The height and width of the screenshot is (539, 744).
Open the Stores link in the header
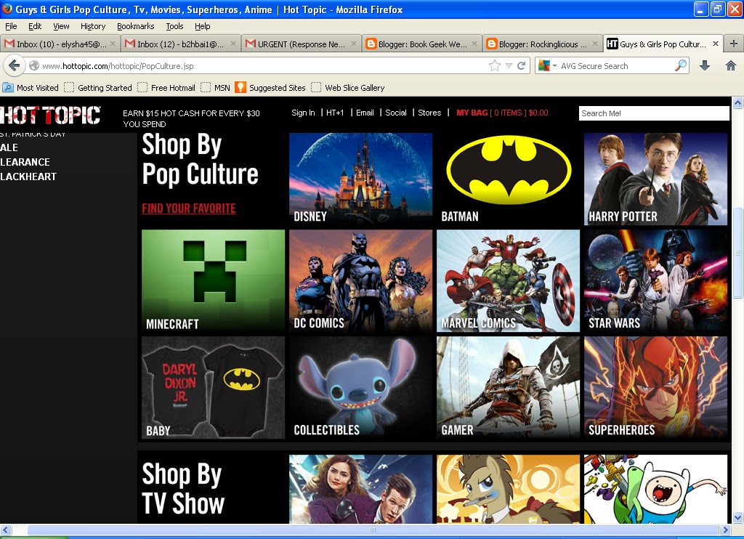pos(429,113)
